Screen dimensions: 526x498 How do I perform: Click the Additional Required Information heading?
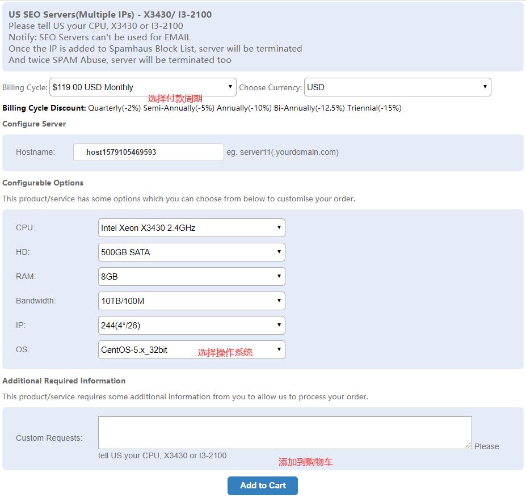64,381
